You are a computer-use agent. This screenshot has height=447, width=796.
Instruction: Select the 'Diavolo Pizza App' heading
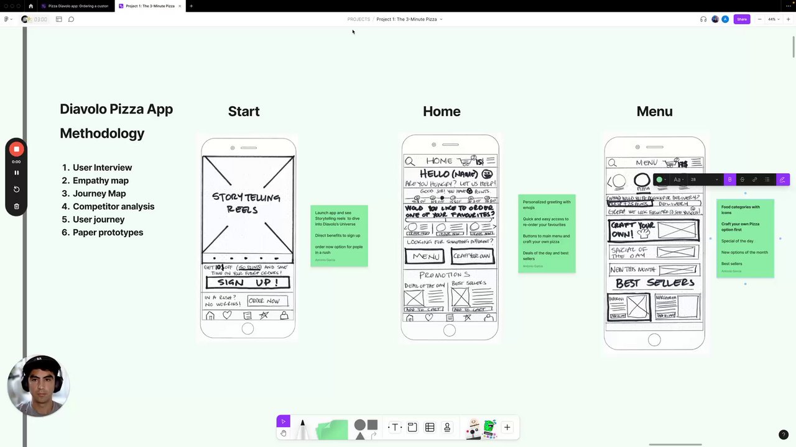tap(116, 109)
